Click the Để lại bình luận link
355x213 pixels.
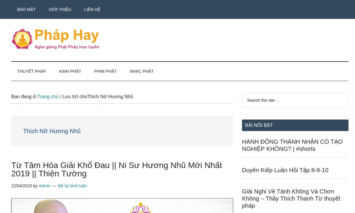click(x=72, y=186)
